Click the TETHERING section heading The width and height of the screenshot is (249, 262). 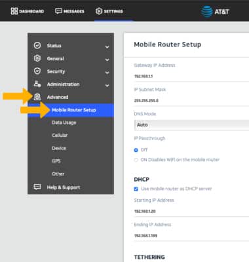(149, 257)
